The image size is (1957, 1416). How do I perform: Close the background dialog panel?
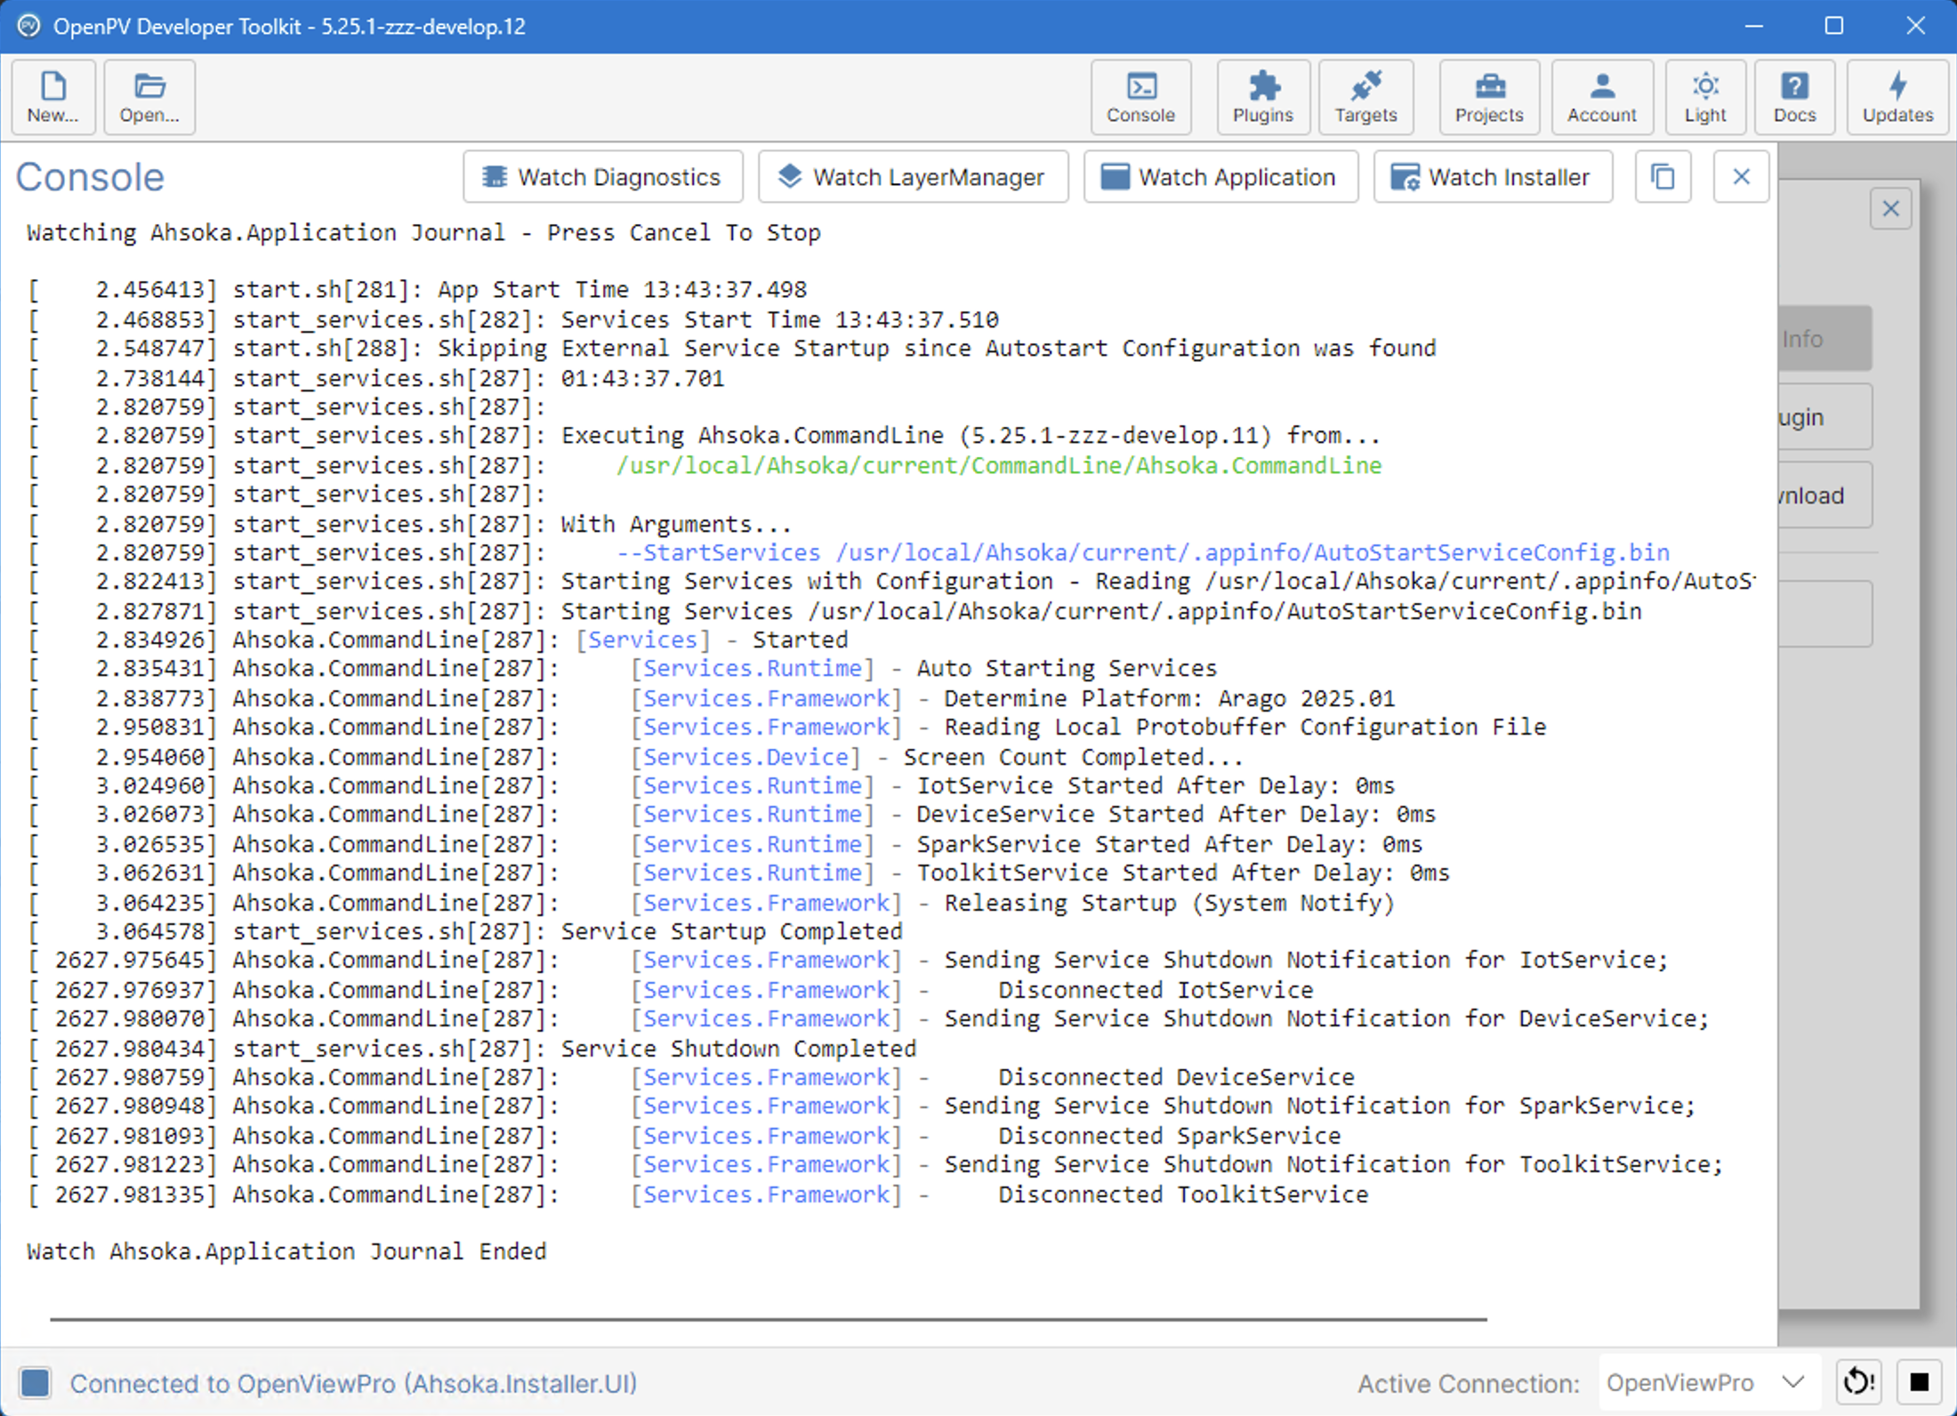(x=1890, y=209)
